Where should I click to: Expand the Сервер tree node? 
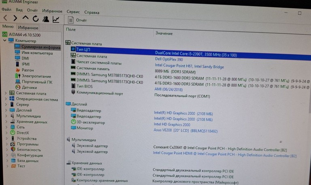(6, 105)
